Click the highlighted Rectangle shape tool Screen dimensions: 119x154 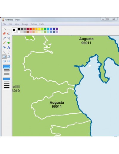click(4, 57)
